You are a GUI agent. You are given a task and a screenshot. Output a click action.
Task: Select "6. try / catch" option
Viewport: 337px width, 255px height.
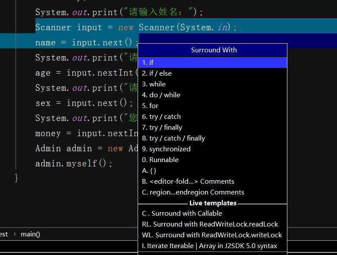212,116
